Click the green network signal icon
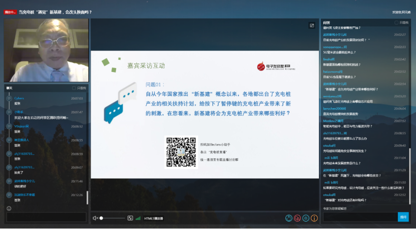The width and height of the screenshot is (416, 229). pos(138,218)
